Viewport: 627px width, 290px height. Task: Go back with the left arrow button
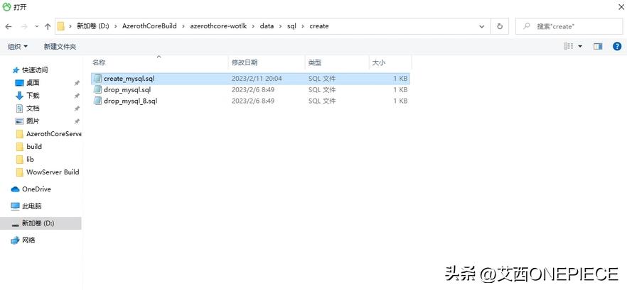coord(9,26)
